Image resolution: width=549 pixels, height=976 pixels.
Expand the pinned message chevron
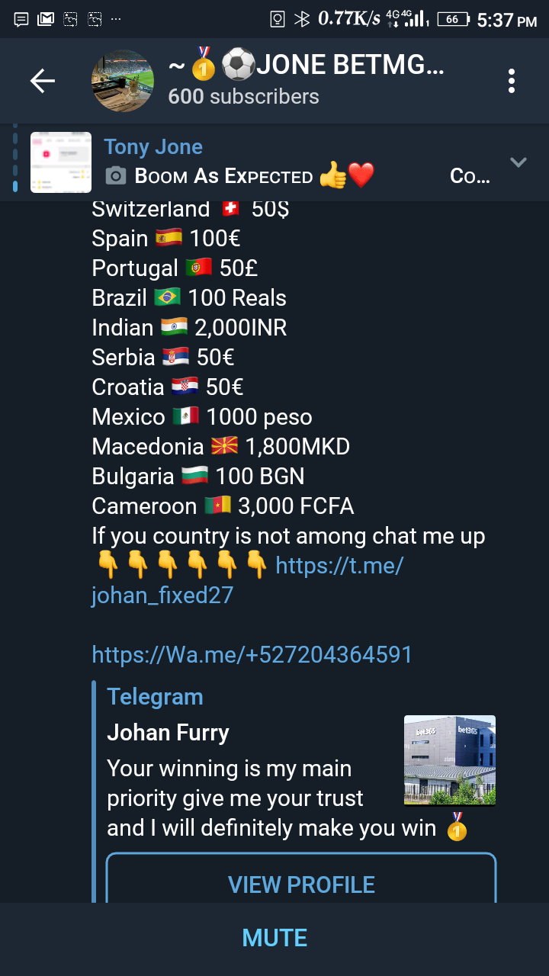[518, 162]
